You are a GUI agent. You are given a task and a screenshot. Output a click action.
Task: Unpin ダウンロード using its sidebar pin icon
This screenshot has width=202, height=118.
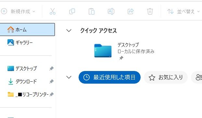[52, 81]
